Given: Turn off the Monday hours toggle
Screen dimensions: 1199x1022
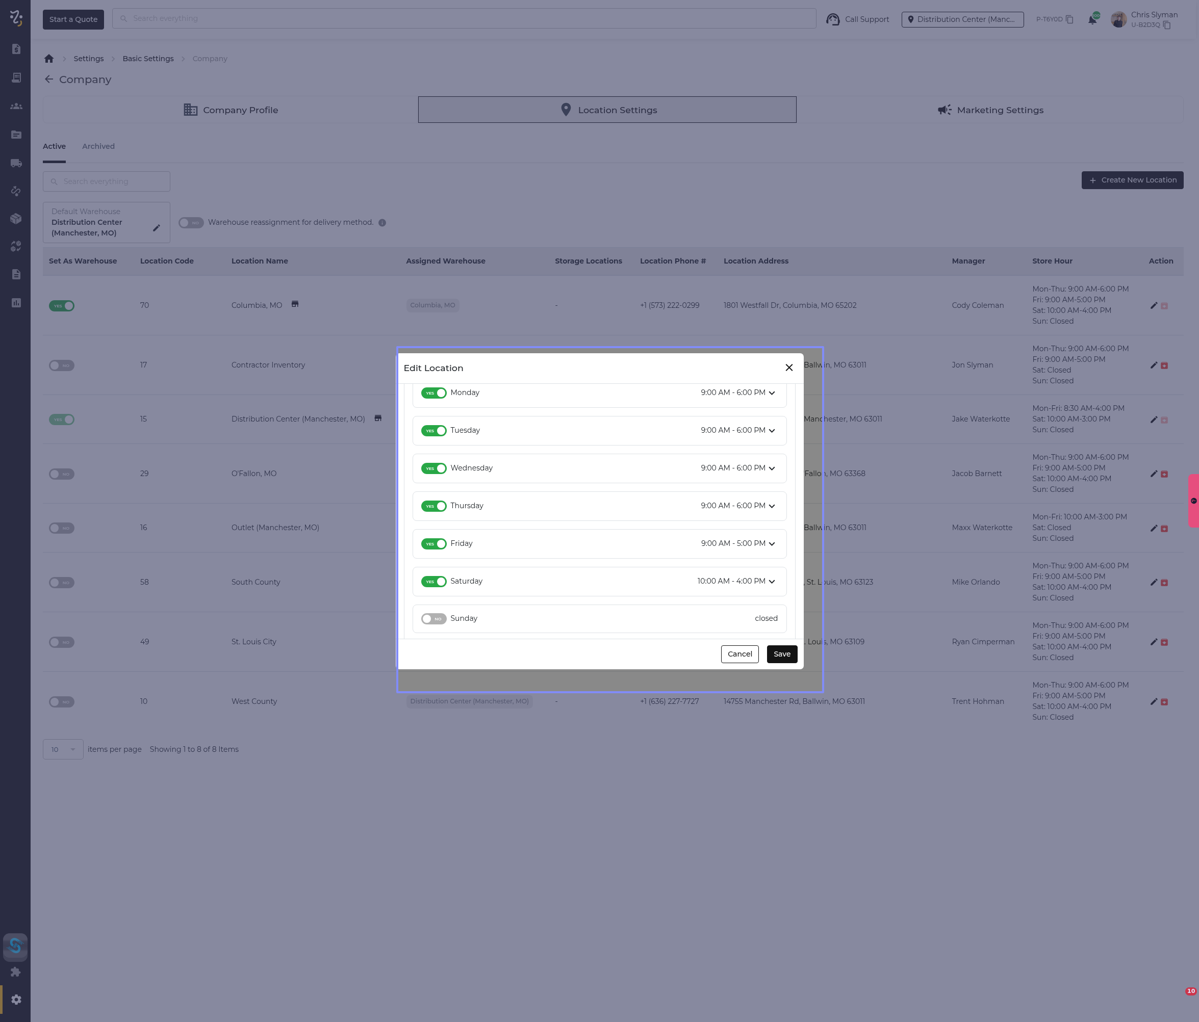Looking at the screenshot, I should (x=433, y=392).
